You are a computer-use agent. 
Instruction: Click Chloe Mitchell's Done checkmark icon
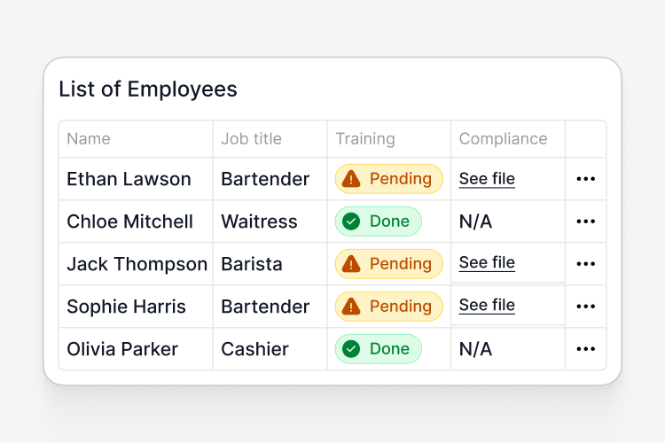[x=351, y=221]
